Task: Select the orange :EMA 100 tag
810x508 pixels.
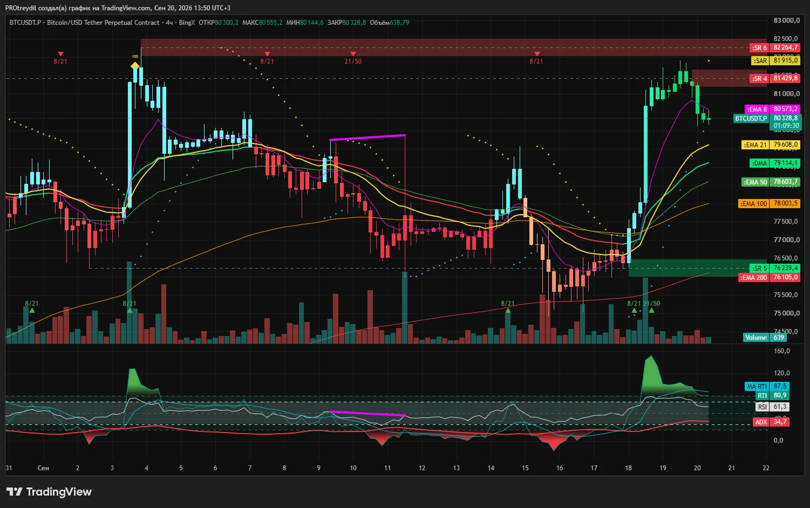Action: pos(754,204)
